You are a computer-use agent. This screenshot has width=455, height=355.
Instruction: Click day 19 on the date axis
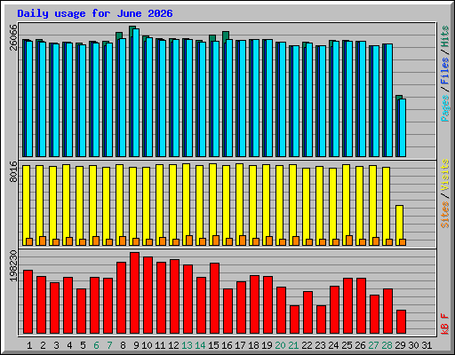point(267,345)
